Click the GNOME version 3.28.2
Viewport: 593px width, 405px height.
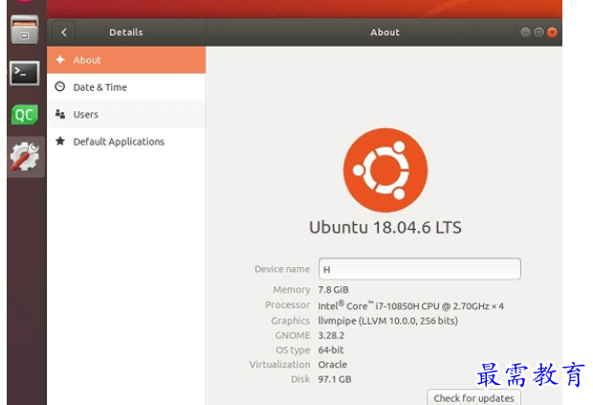coord(331,336)
